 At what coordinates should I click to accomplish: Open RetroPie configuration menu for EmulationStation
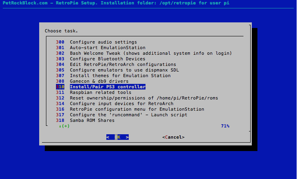(x=137, y=109)
